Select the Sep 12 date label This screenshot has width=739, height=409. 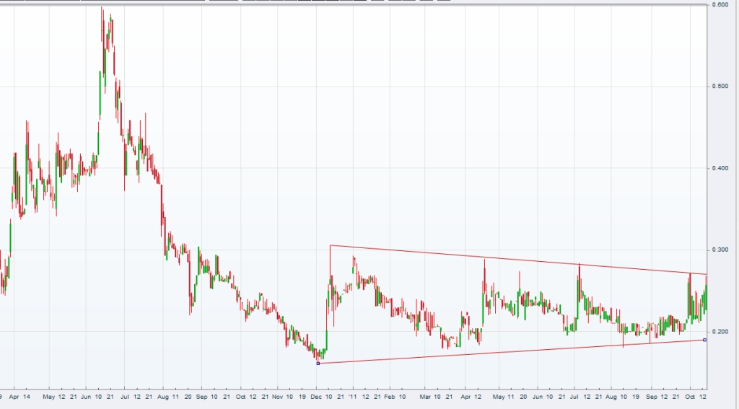(x=657, y=397)
